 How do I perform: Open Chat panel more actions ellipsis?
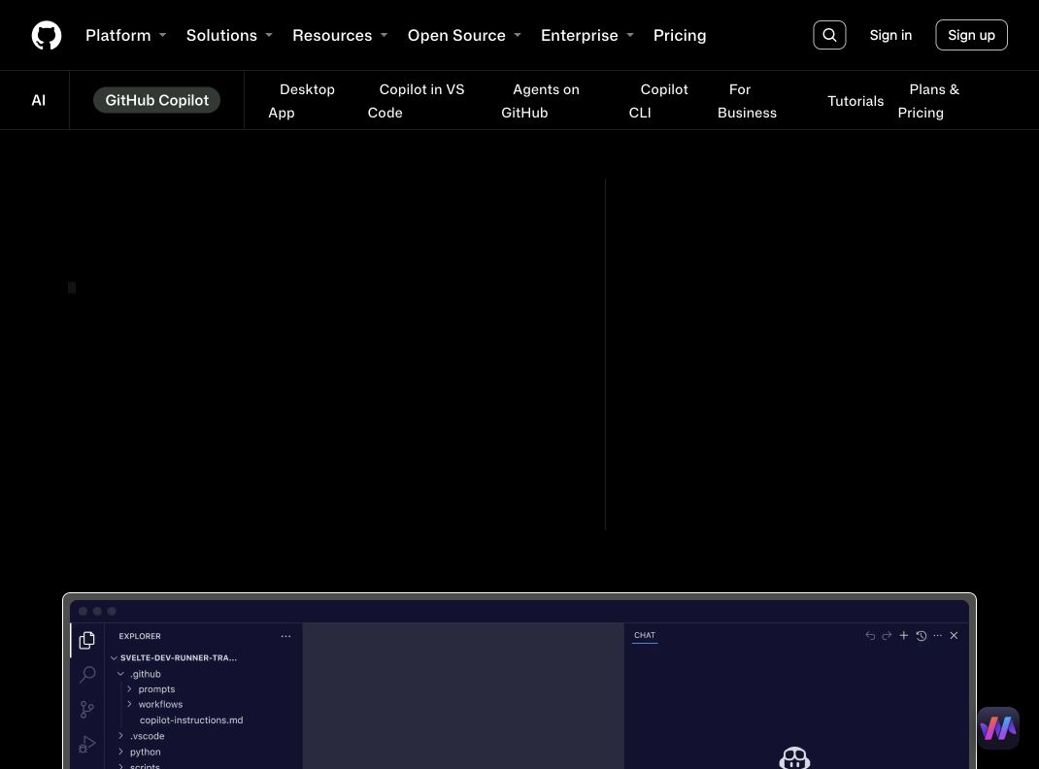938,635
